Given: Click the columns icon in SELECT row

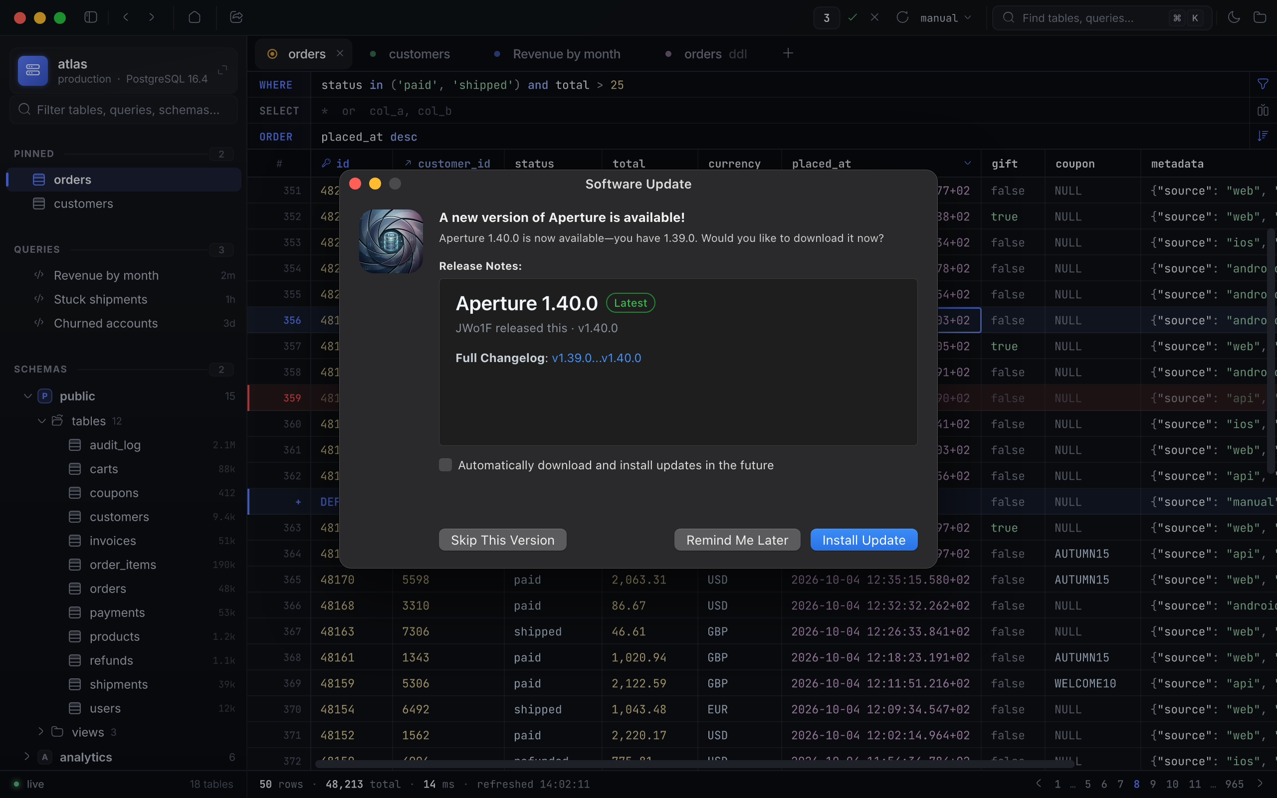Looking at the screenshot, I should pyautogui.click(x=1263, y=110).
